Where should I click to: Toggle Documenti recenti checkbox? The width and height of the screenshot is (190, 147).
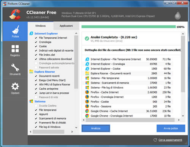pyautogui.click(x=36, y=76)
